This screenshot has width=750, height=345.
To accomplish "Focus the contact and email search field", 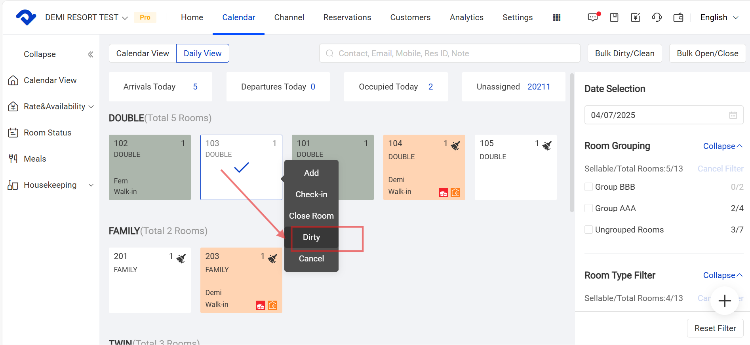I will (x=449, y=53).
